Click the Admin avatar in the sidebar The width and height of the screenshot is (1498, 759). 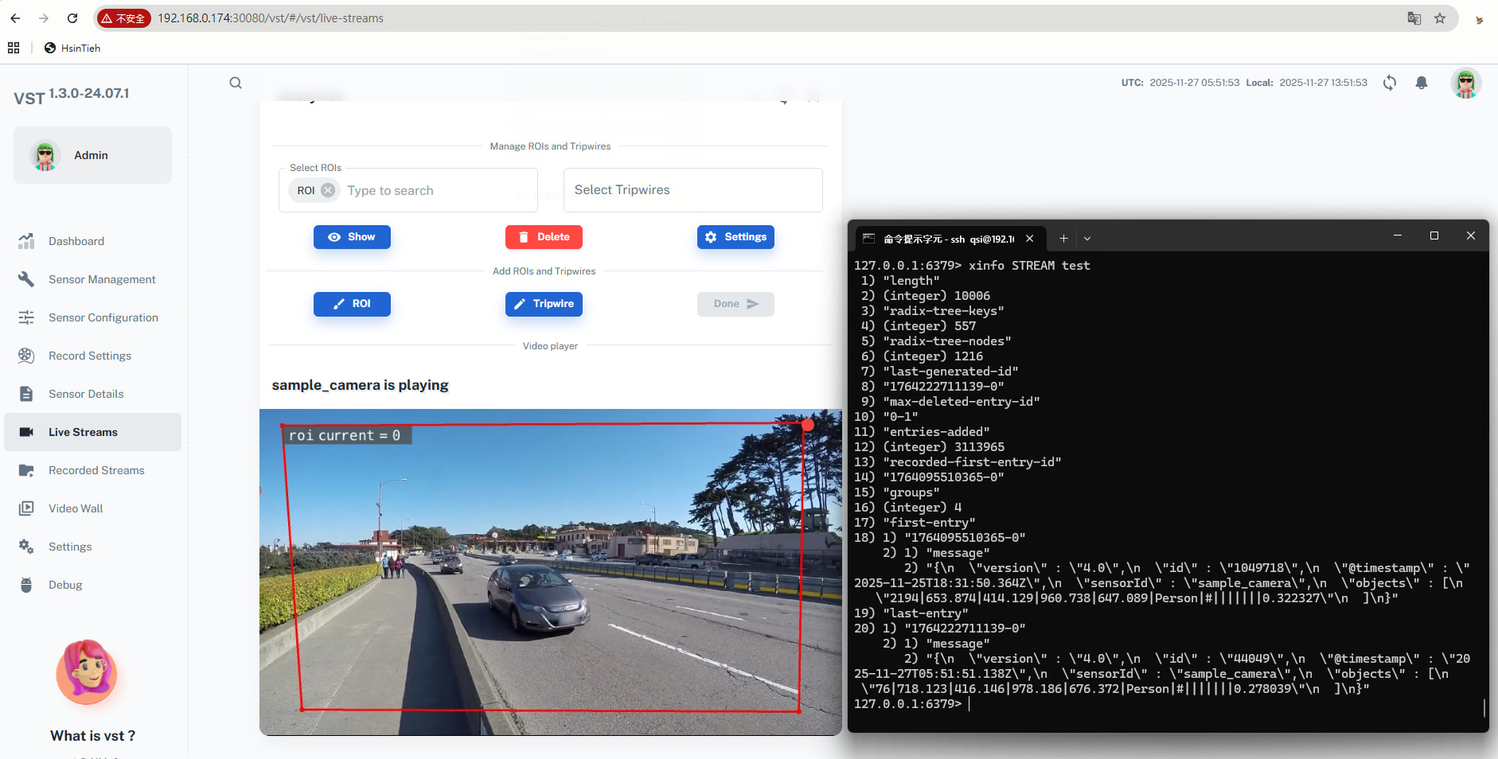click(x=45, y=155)
